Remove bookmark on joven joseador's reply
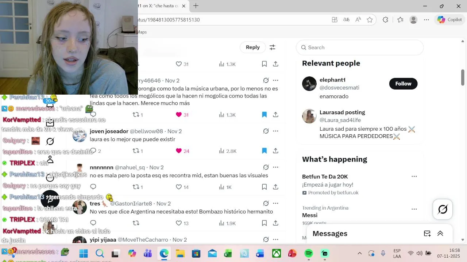The image size is (467, 262). click(264, 151)
